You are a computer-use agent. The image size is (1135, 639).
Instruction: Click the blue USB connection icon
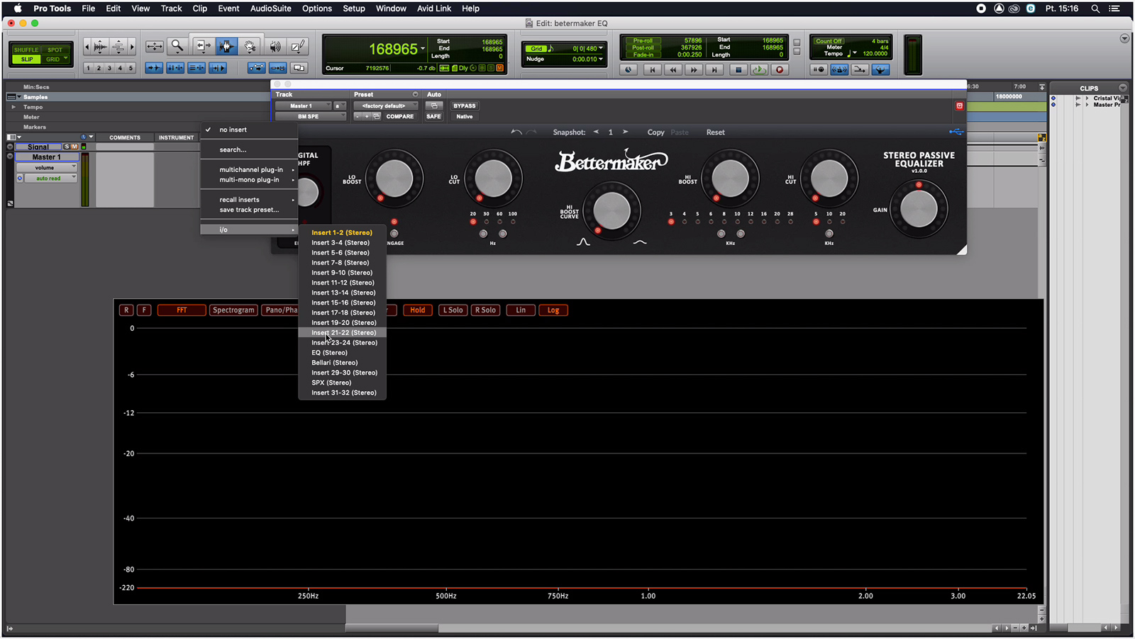coord(956,132)
